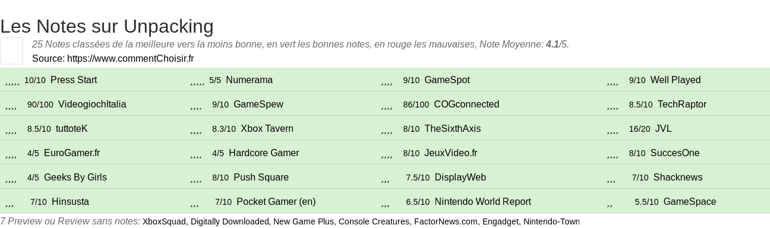Image resolution: width=770 pixels, height=228 pixels.
Task: Open the Nintendo-Town preview link
Action: tap(551, 221)
